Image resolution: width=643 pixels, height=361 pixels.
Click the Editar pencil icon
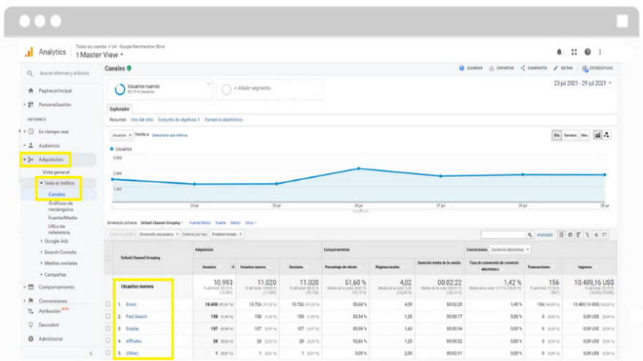click(x=555, y=68)
